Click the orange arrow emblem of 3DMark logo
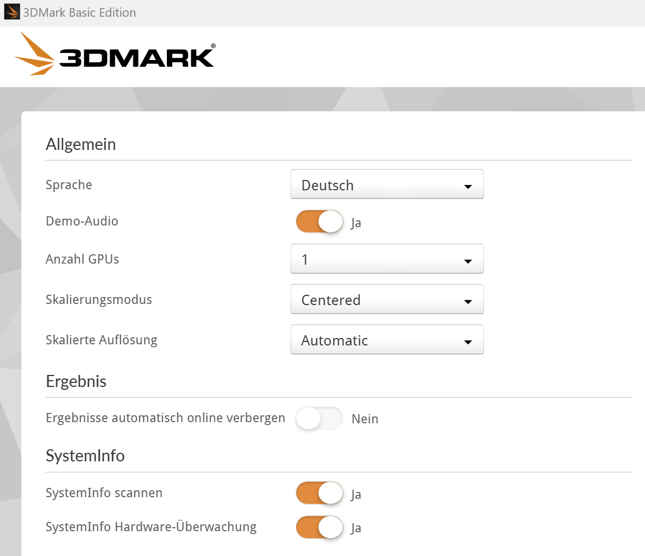645x556 pixels. (x=35, y=54)
